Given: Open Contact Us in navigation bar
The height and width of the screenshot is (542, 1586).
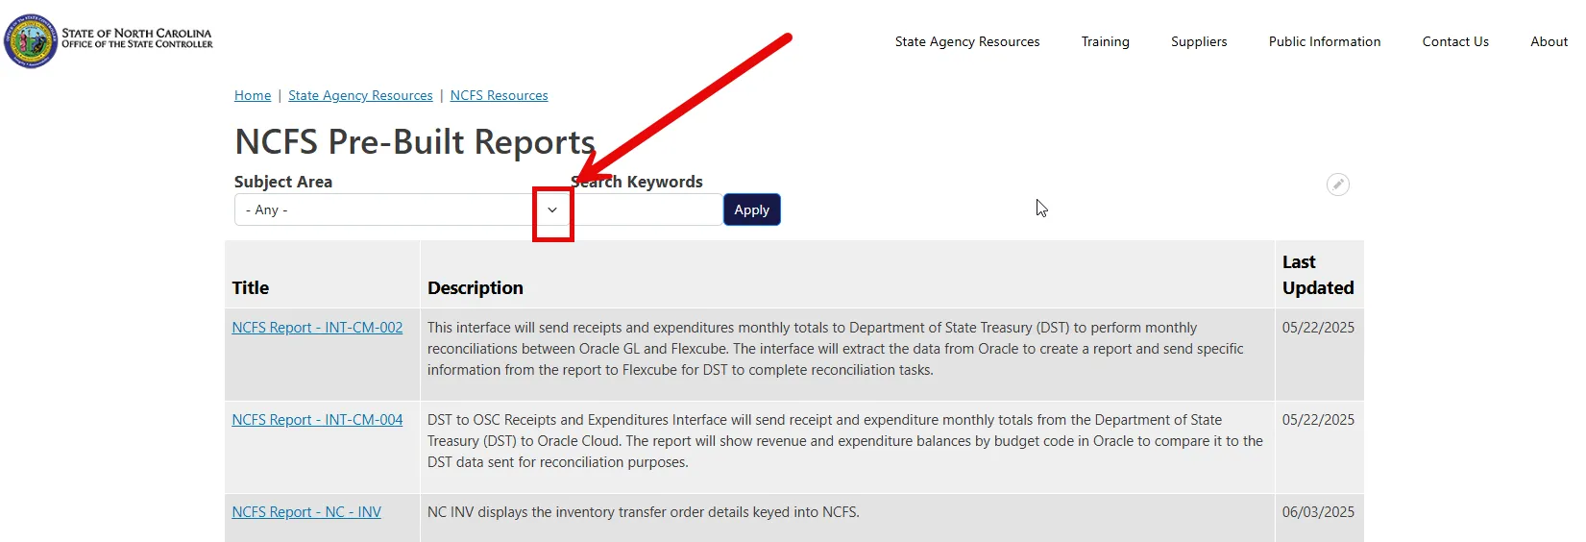Looking at the screenshot, I should click(1454, 41).
